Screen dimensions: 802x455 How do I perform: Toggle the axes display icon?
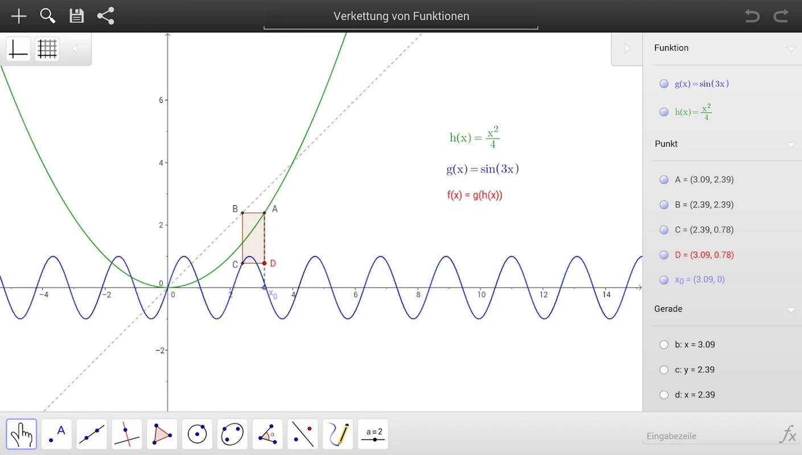coord(18,49)
